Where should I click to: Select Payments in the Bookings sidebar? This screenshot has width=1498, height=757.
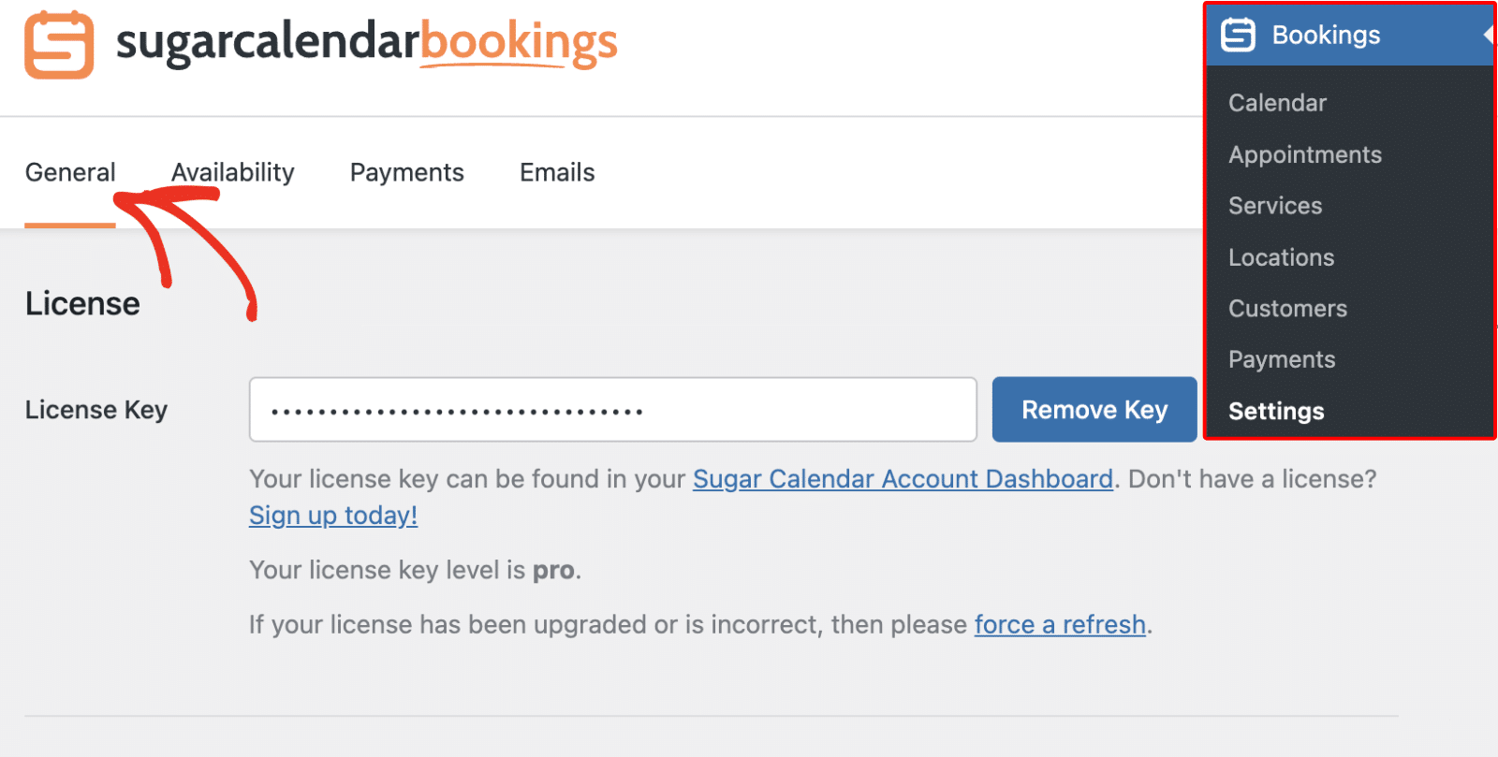coord(1281,359)
